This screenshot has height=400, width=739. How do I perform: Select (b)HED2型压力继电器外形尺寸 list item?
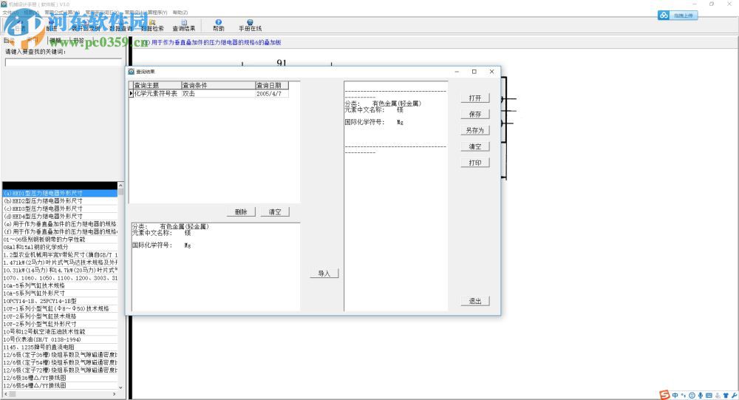pyautogui.click(x=60, y=201)
